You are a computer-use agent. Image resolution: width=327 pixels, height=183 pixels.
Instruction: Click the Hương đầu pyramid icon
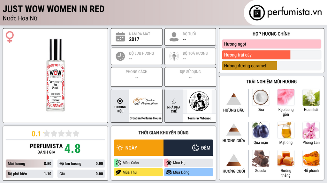tap(234, 99)
